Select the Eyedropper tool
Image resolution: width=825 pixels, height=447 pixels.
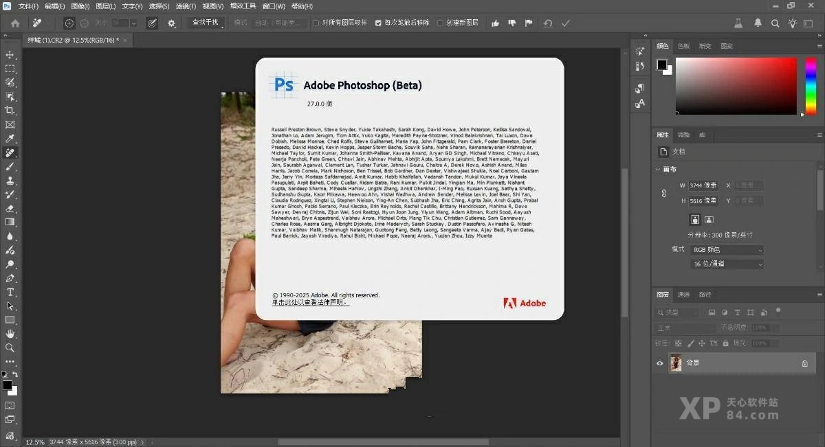(10, 139)
